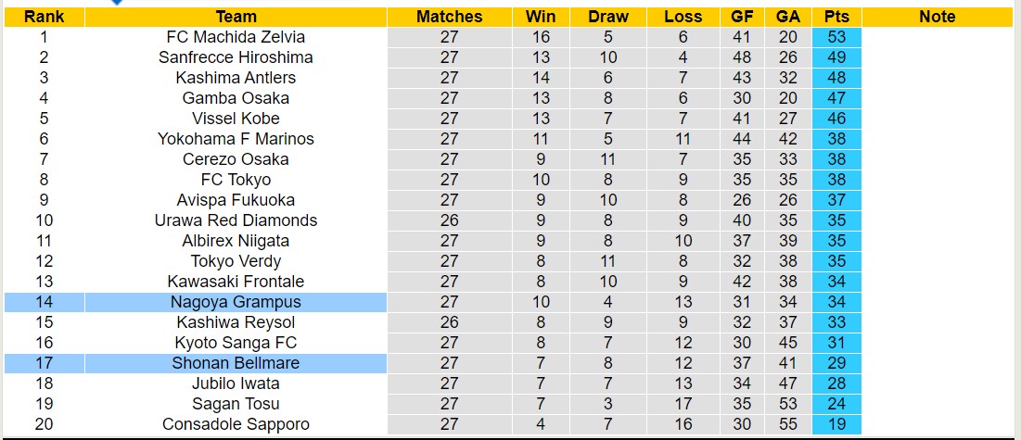This screenshot has height=440, width=1021.
Task: Click the Yokohama F Marinos team name
Action: tap(236, 139)
